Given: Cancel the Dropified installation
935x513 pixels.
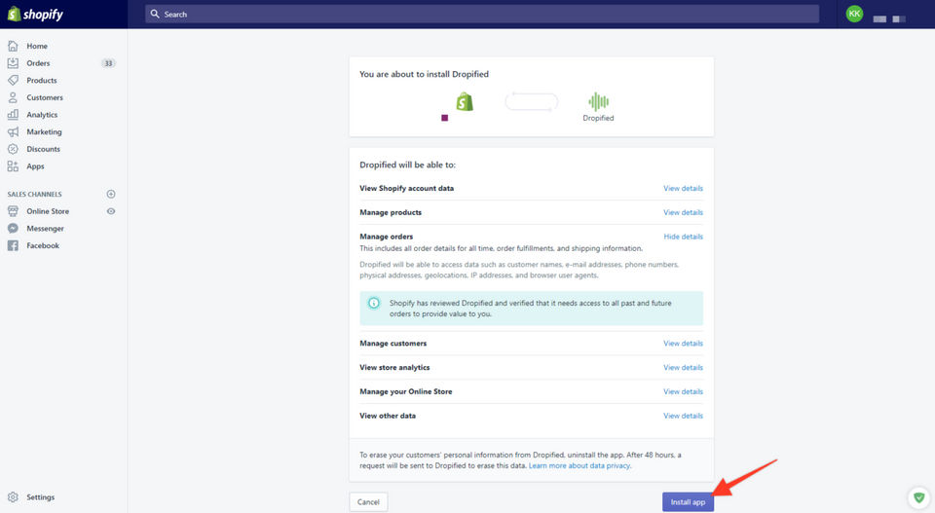Looking at the screenshot, I should 368,502.
